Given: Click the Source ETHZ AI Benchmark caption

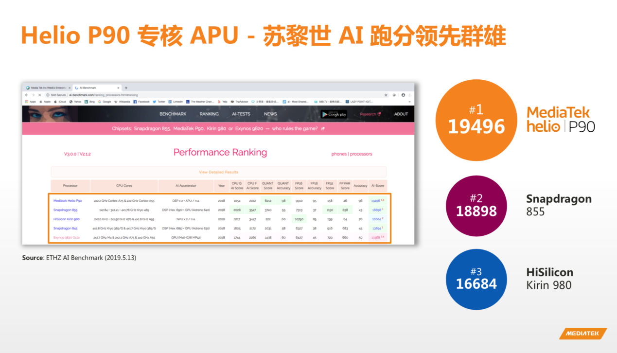Looking at the screenshot, I should pos(79,258).
